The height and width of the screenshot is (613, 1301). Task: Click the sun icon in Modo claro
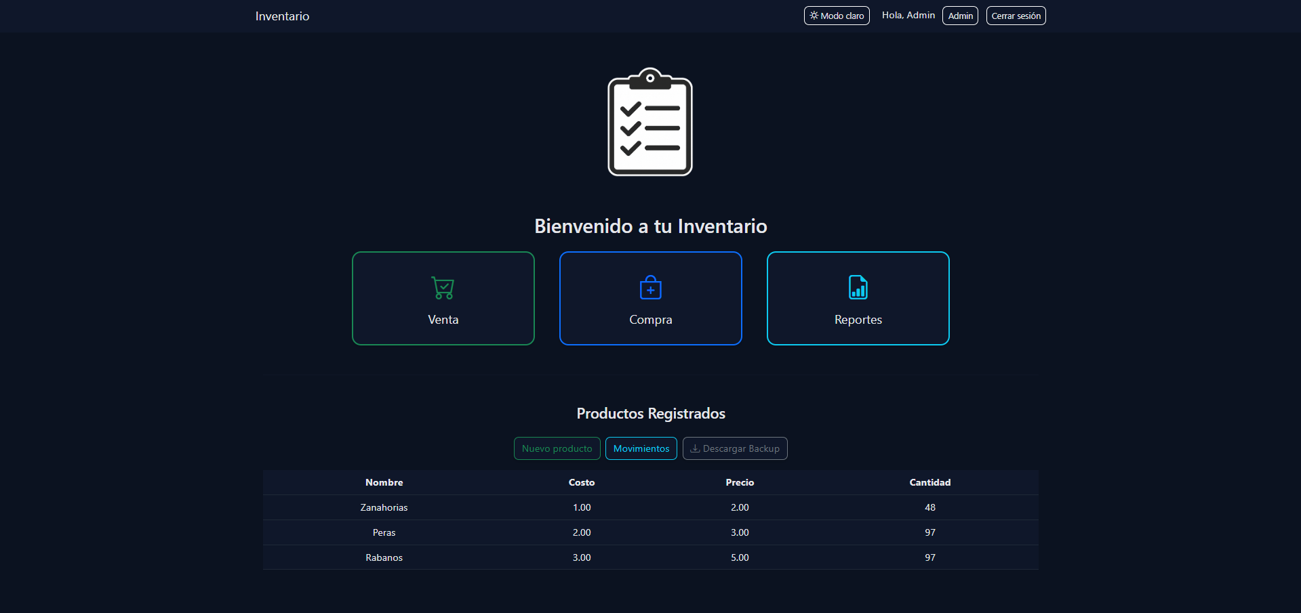[x=814, y=15]
